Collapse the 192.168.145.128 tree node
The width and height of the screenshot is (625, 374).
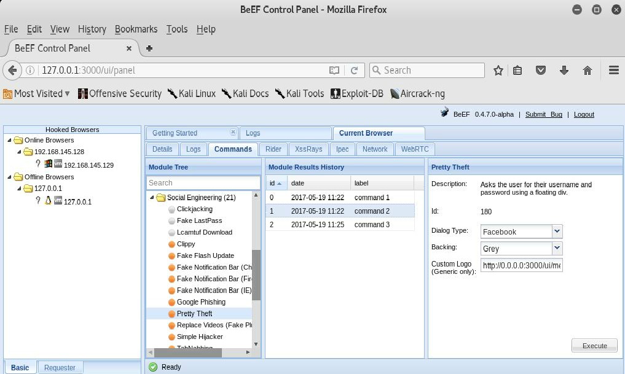pyautogui.click(x=18, y=152)
